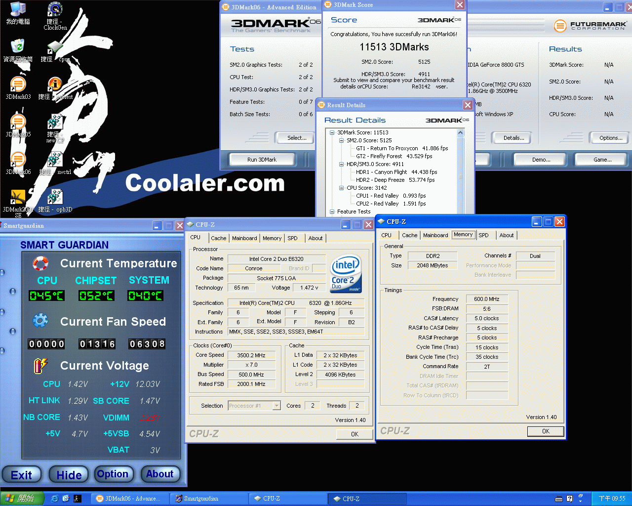
Task: Click the taskbar clock showing 09:55
Action: 612,499
